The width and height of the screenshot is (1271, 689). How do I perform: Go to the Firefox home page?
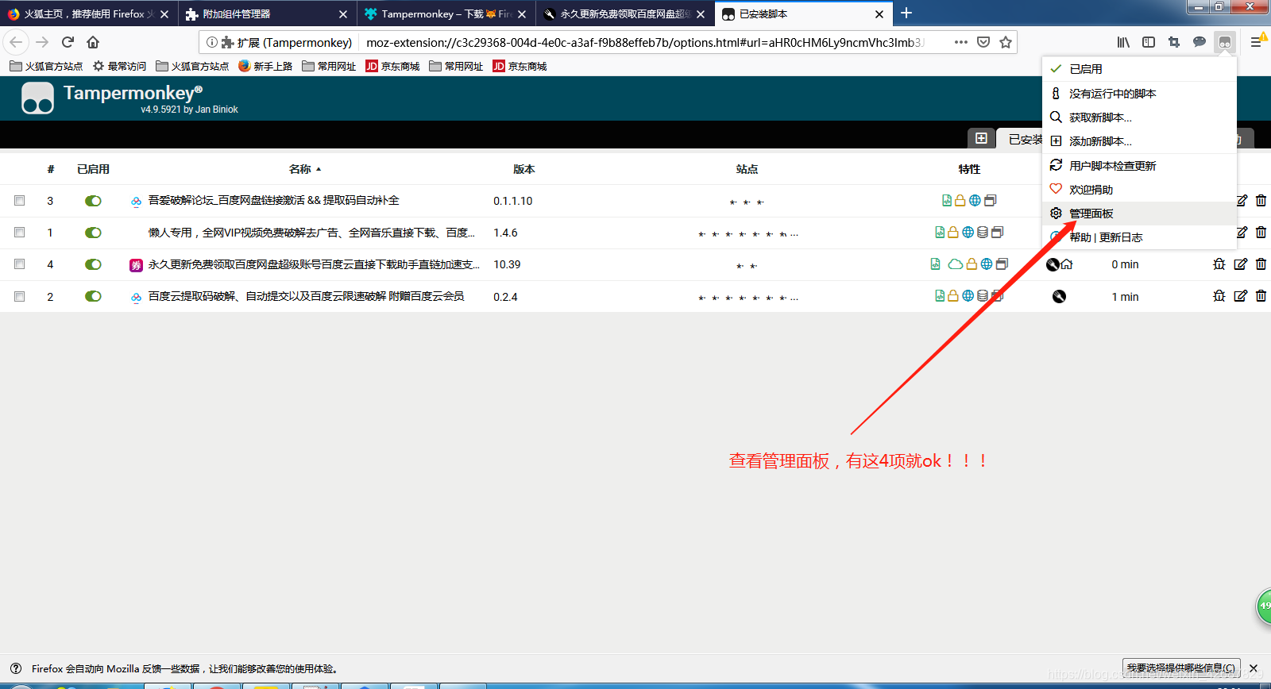pos(93,42)
